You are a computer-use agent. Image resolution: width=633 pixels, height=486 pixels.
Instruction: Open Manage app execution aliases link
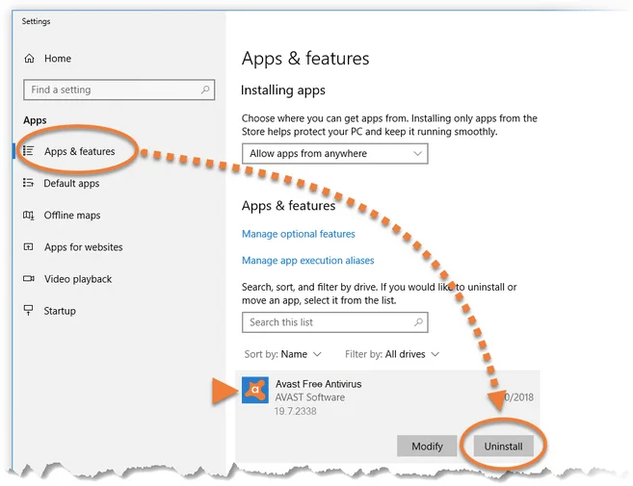coord(308,261)
